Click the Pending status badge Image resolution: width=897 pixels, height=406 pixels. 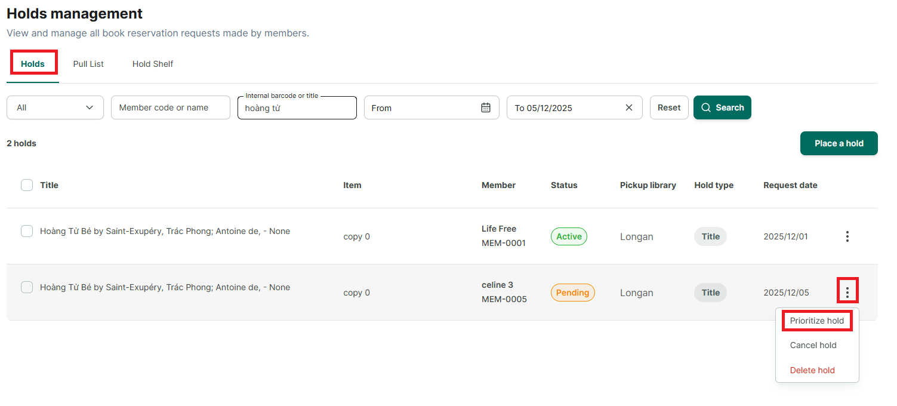[573, 293]
